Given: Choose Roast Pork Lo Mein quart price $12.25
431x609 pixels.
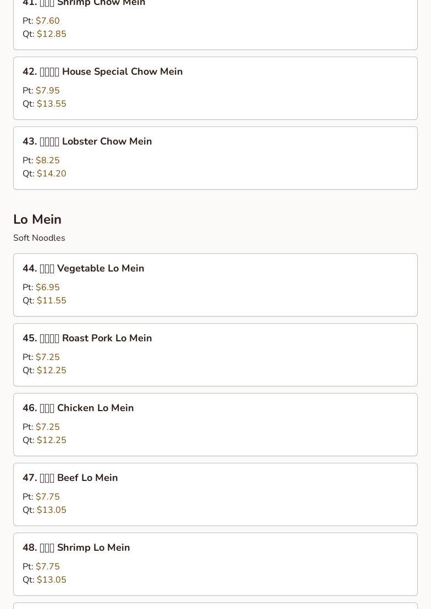Looking at the screenshot, I should [52, 370].
